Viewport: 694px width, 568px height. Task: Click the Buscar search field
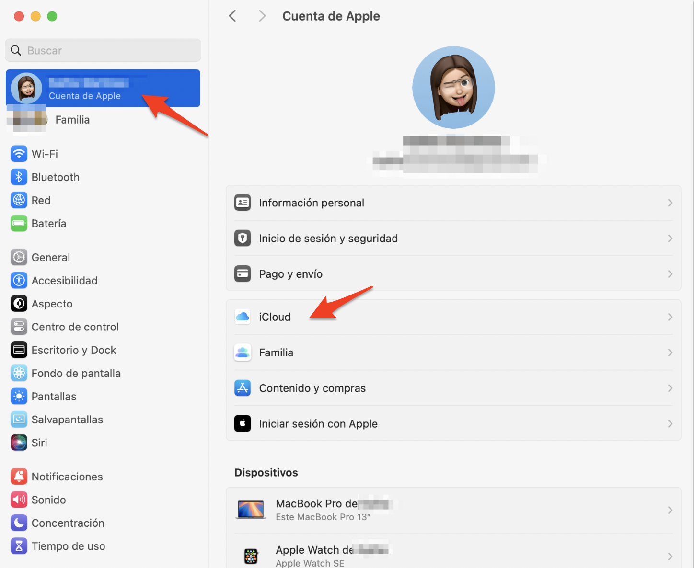click(103, 50)
